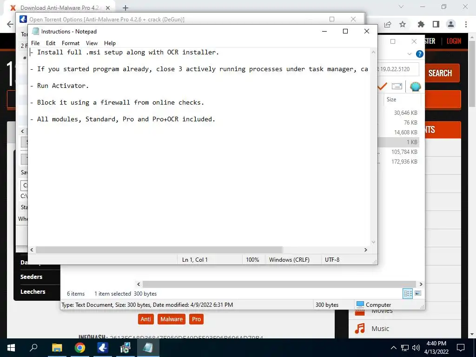Screen dimensions: 476x357
Task: Switch to torrent client taskbar icon
Action: point(103,348)
